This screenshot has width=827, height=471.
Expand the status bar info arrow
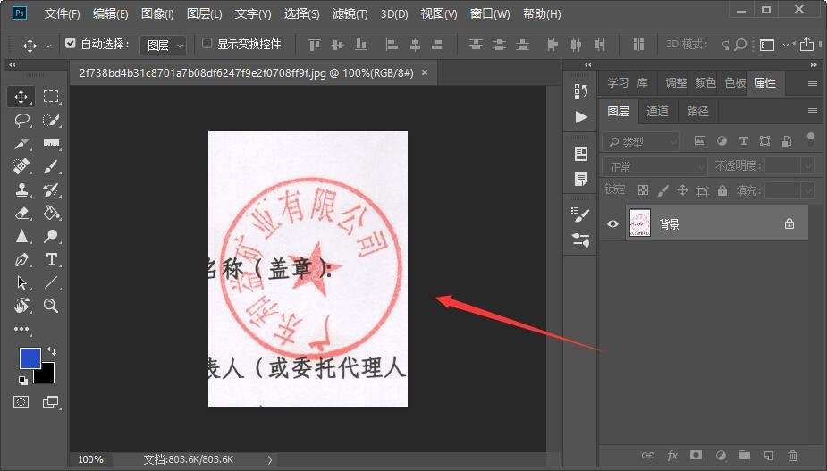(270, 460)
